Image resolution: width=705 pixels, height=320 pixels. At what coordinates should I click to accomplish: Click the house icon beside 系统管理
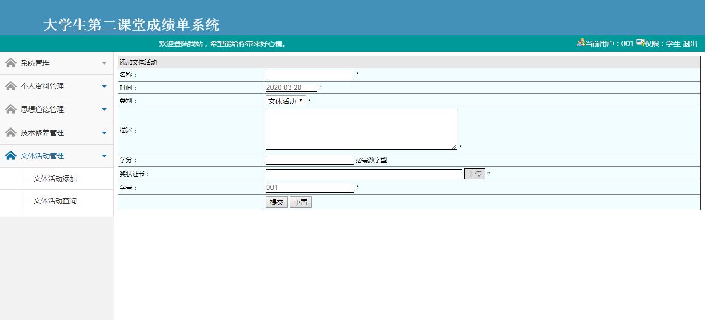click(x=11, y=63)
